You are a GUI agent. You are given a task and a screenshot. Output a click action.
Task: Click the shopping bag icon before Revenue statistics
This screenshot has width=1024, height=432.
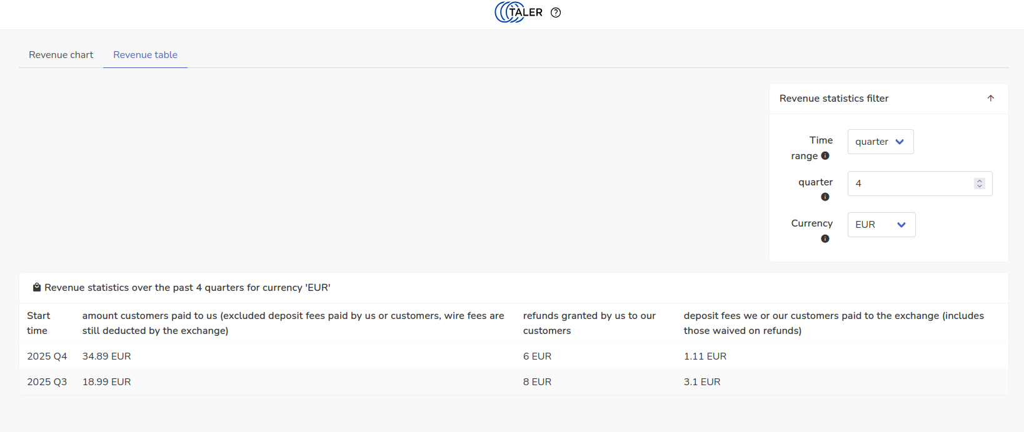37,287
